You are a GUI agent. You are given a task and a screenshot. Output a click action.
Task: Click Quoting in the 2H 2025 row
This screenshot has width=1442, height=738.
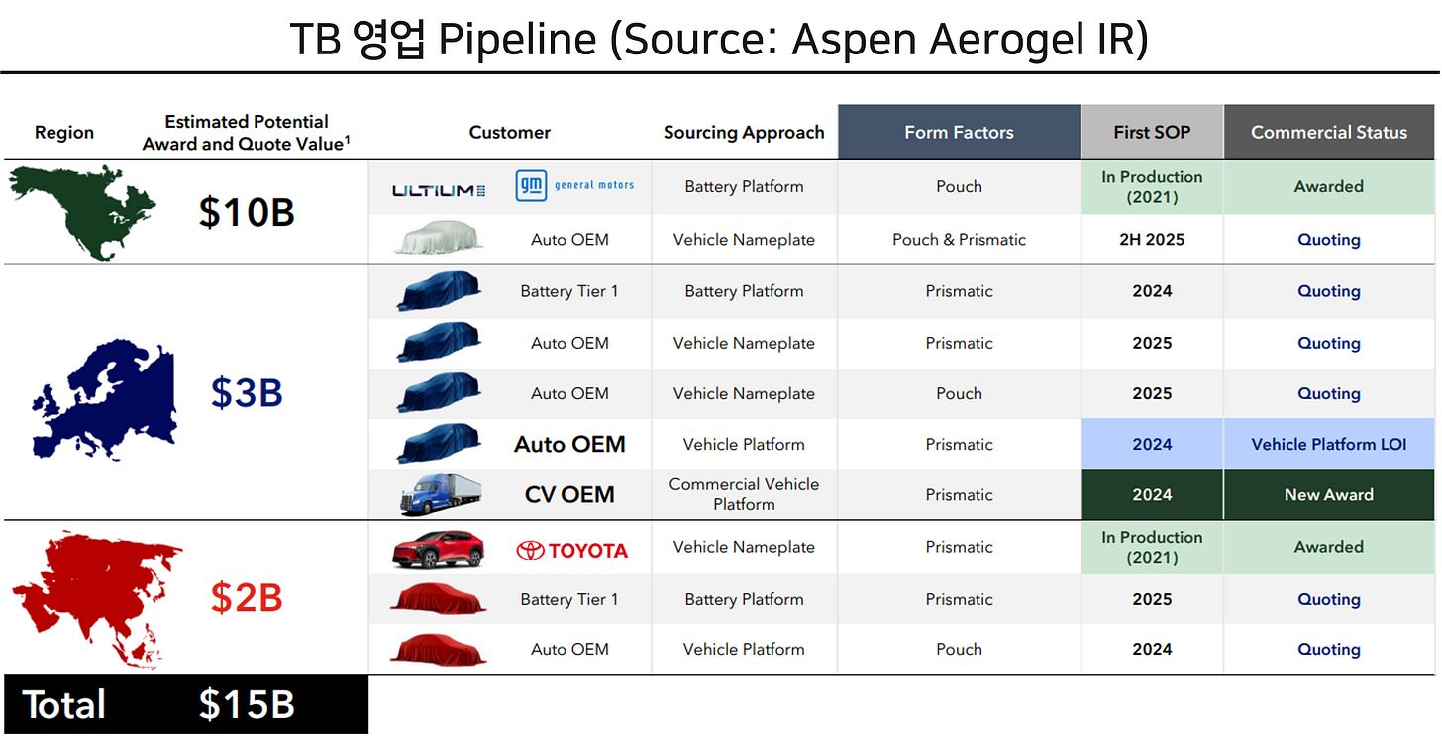[1329, 240]
